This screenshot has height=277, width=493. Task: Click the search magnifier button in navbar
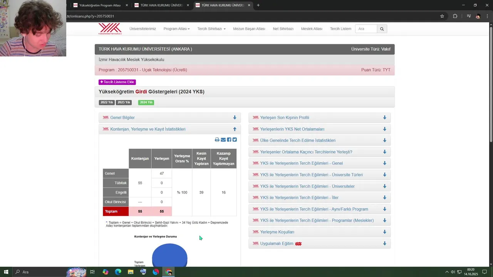click(382, 29)
